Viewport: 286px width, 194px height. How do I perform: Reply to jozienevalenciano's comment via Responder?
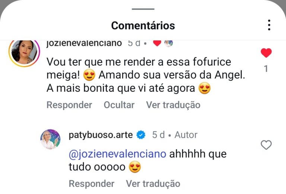(x=69, y=105)
